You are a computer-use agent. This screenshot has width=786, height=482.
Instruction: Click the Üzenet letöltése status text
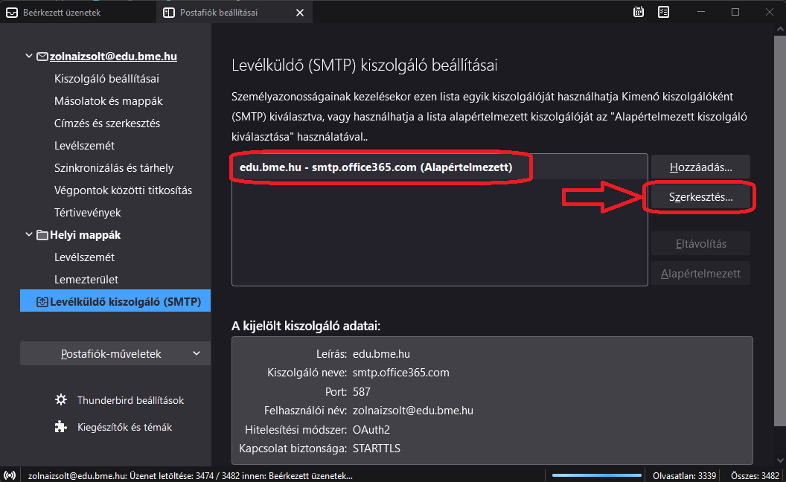point(191,475)
